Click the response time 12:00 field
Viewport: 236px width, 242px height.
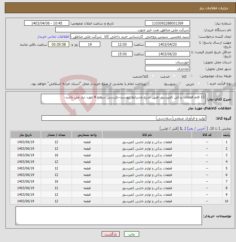point(122,45)
